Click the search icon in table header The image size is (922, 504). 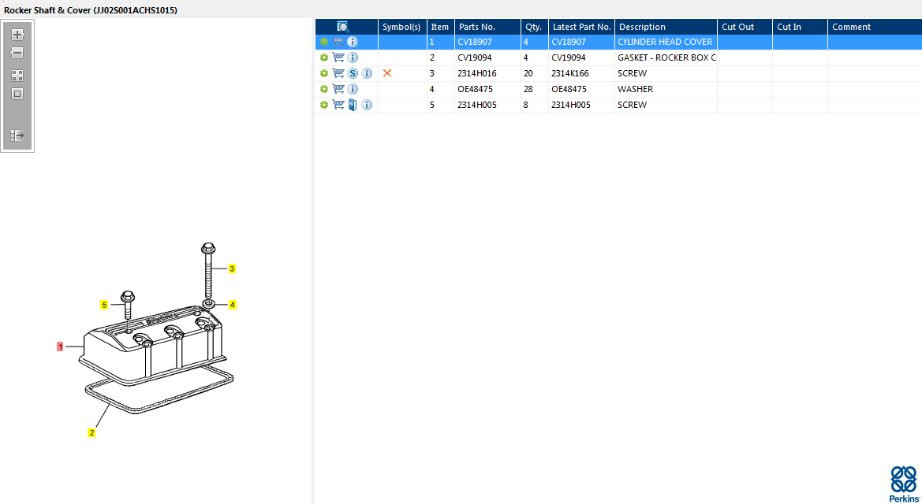click(x=343, y=27)
